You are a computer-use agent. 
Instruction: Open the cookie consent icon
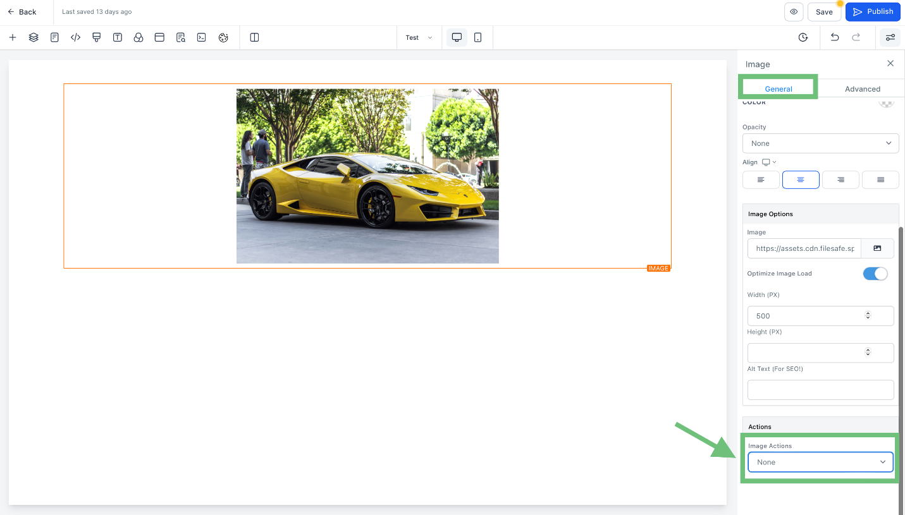coord(223,37)
